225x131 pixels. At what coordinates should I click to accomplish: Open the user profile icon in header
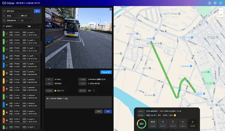tap(209, 3)
